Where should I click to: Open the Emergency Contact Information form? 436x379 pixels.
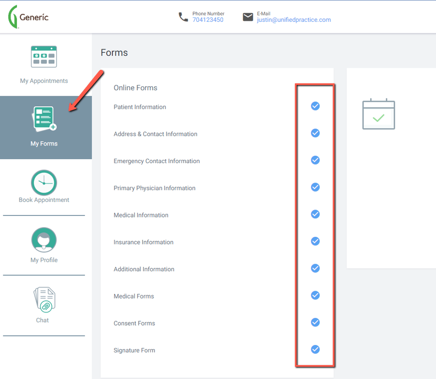[x=157, y=161]
